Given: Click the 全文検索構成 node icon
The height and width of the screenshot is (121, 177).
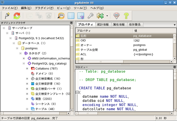Looking at the screenshot, I should tap(33, 79).
